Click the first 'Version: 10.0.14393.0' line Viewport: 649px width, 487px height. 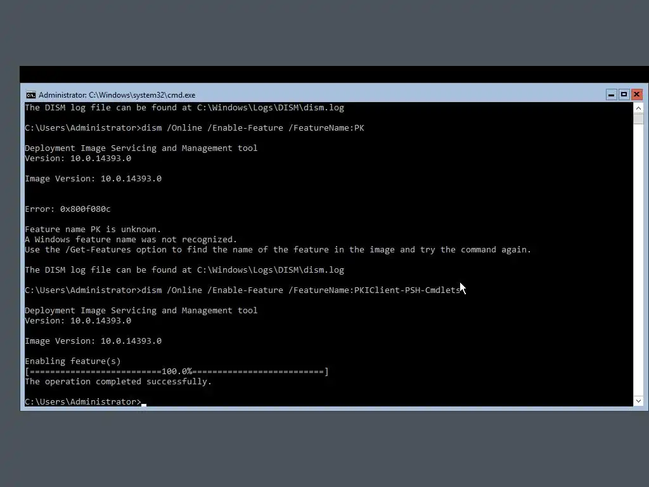[x=78, y=159]
